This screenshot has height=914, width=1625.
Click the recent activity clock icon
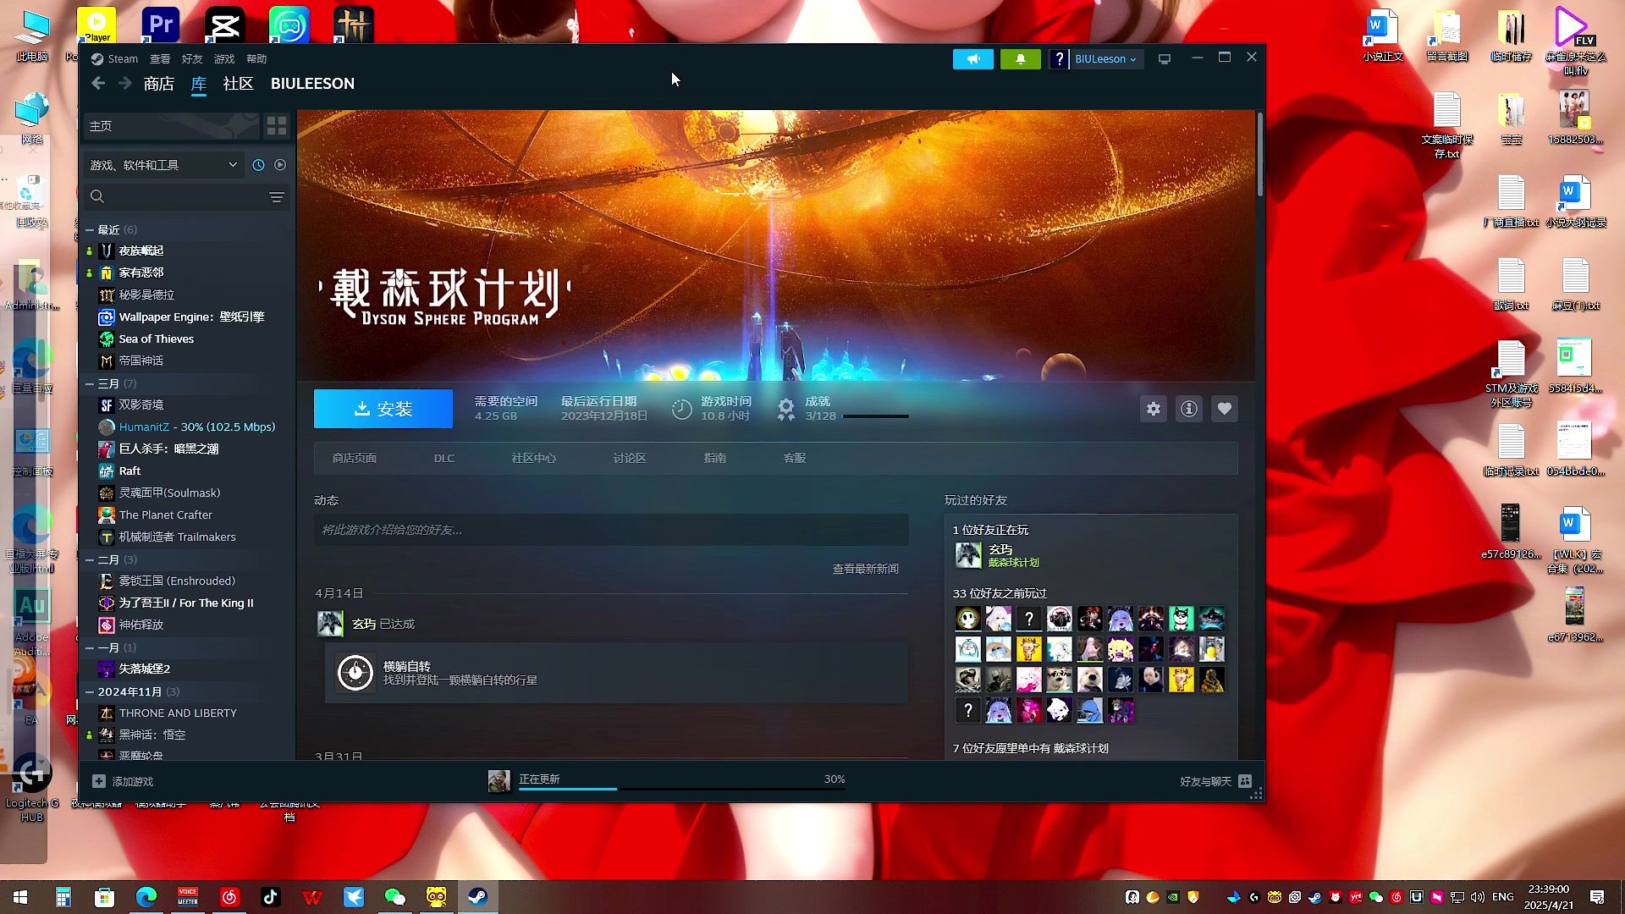click(x=258, y=165)
